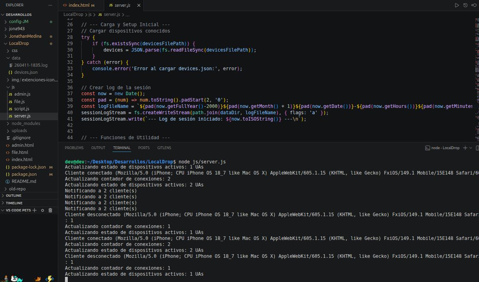Click the Explorer more actions ellipsis
479x282 pixels.
click(50, 5)
